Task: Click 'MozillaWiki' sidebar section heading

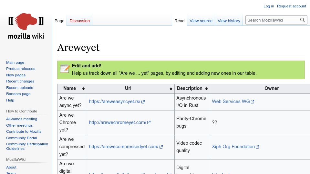Action: (x=16, y=159)
